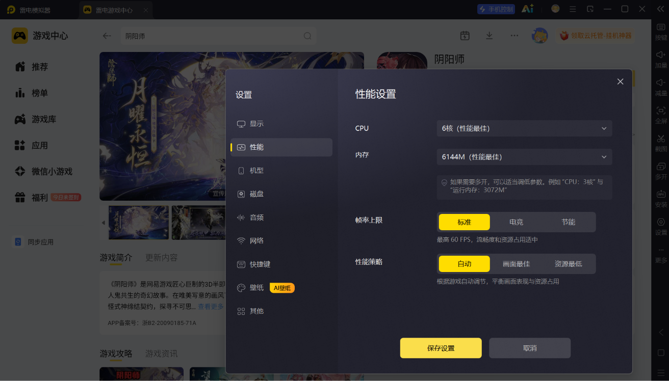This screenshot has width=669, height=381.
Task: Toggle 全屏 fullscreen mode
Action: click(661, 115)
